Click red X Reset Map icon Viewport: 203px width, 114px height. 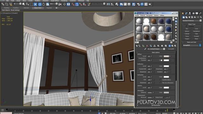pyautogui.click(x=147, y=46)
